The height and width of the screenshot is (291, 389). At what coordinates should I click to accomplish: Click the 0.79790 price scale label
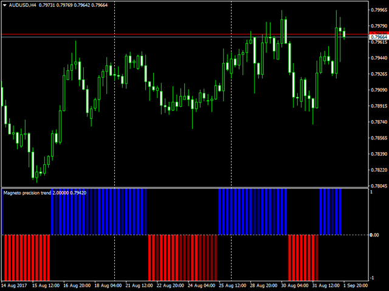pos(379,26)
